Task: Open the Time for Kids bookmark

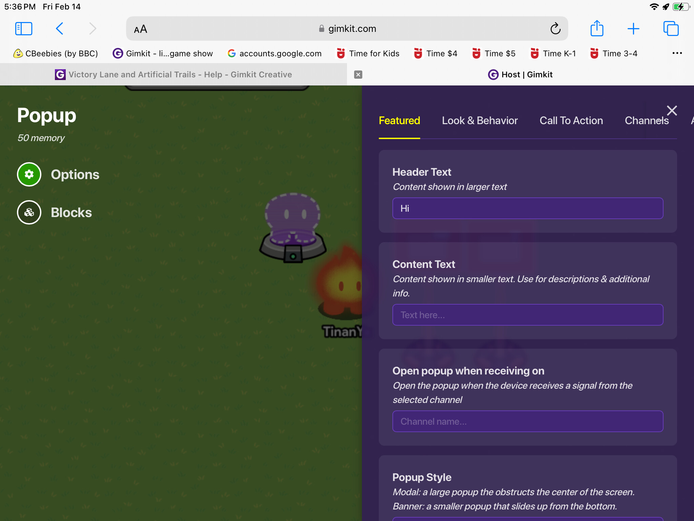Action: click(x=368, y=54)
